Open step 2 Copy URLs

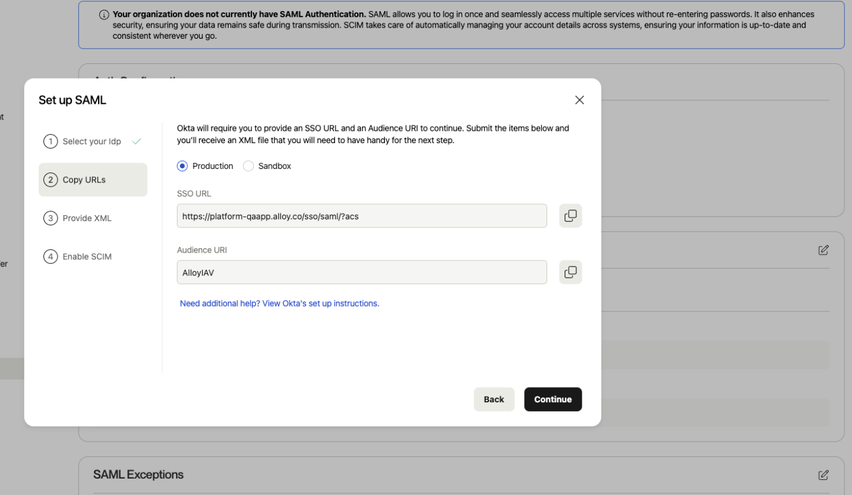tap(93, 179)
